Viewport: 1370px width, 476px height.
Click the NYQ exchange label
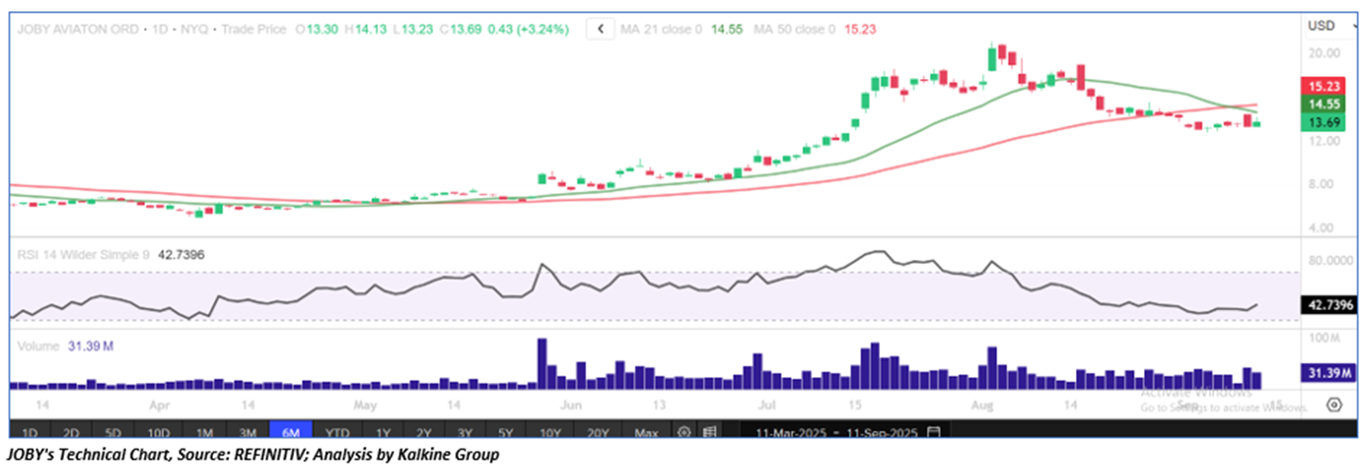(x=192, y=29)
